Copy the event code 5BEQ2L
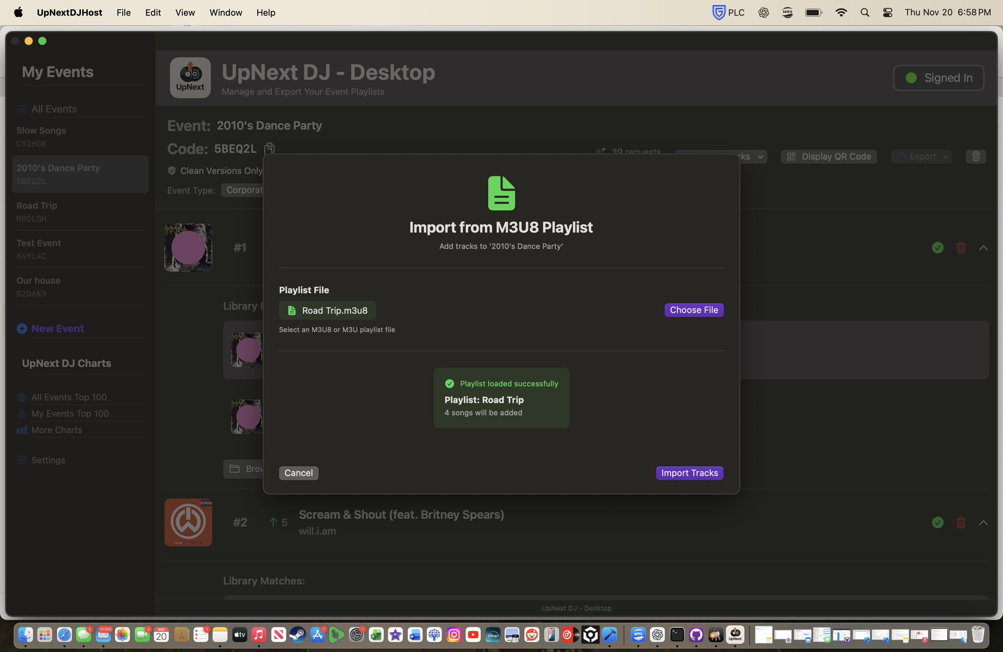The height and width of the screenshot is (652, 1003). [x=269, y=148]
